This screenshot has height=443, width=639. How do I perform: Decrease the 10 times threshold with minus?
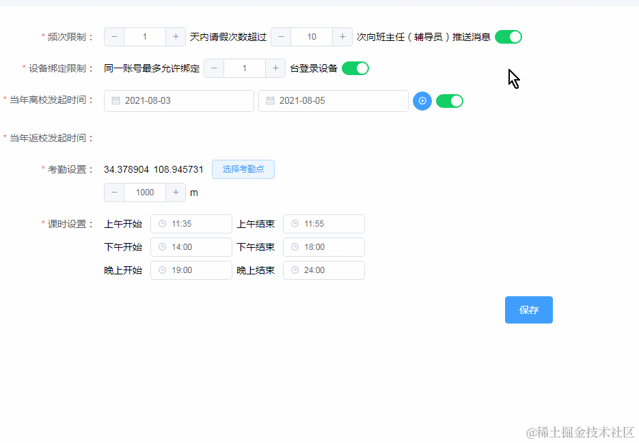[x=280, y=36]
